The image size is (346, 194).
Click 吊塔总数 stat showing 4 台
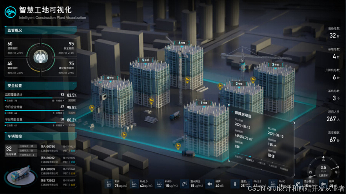coord(334,54)
